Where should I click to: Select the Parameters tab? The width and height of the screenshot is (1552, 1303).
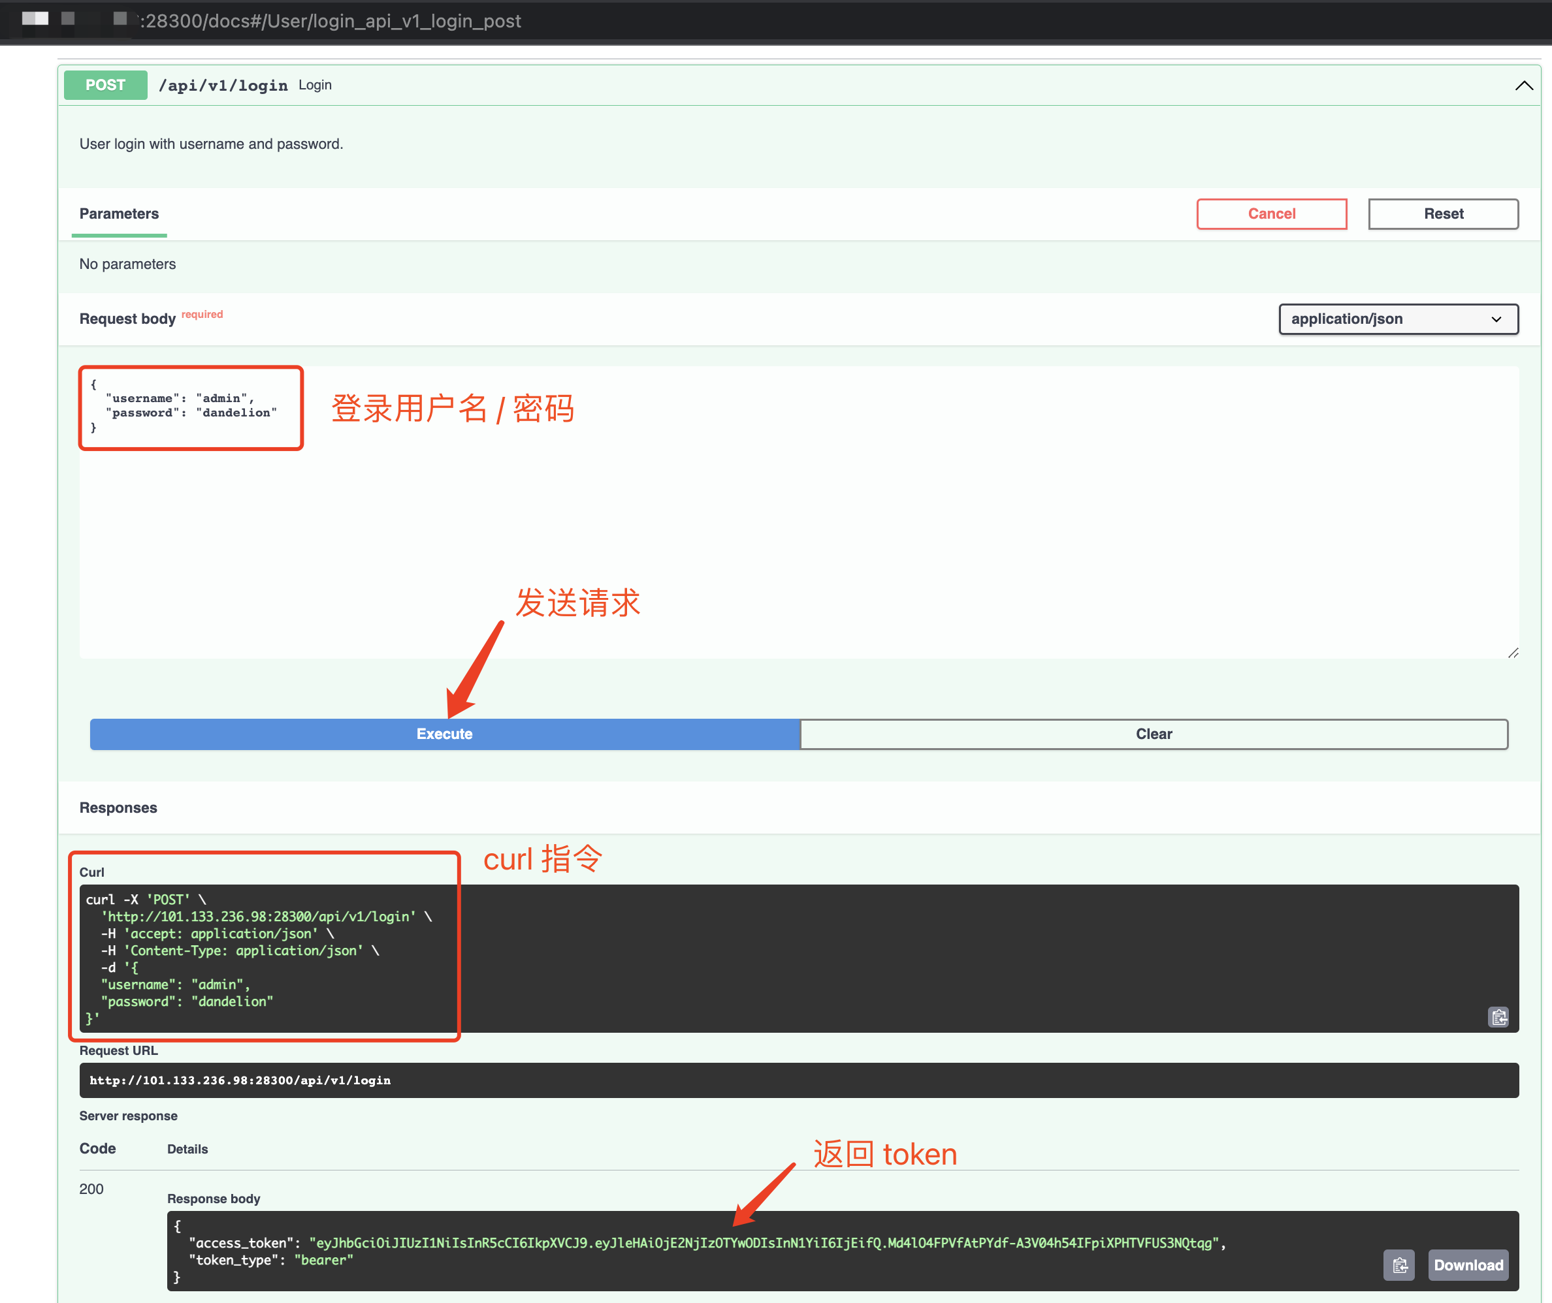pyautogui.click(x=119, y=213)
